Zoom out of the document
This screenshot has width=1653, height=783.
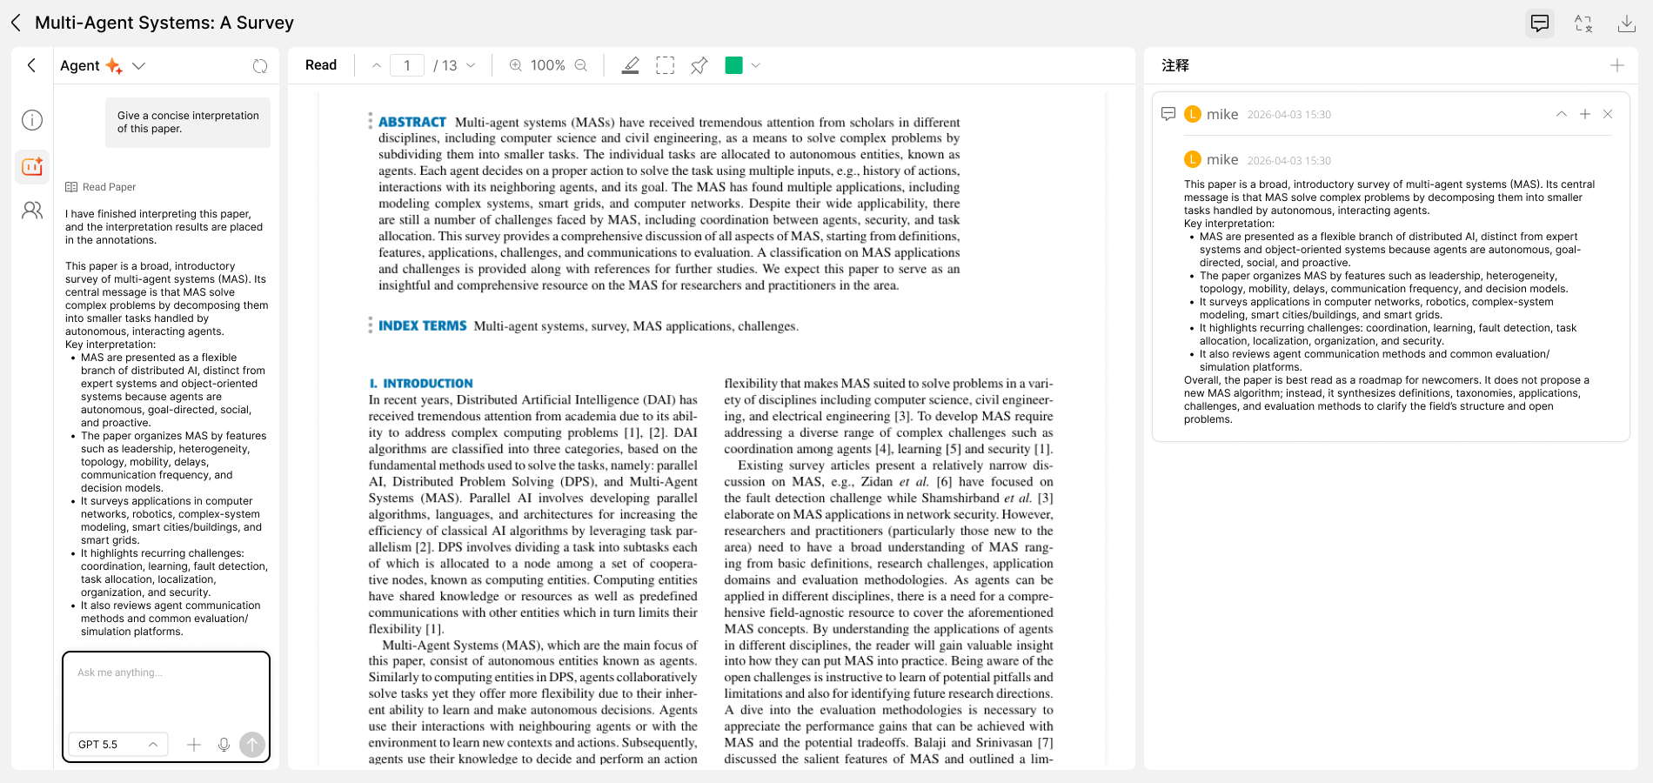click(581, 65)
